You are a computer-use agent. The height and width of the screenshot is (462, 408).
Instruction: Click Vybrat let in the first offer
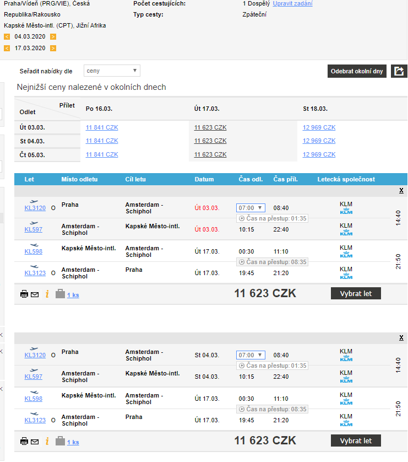356,293
